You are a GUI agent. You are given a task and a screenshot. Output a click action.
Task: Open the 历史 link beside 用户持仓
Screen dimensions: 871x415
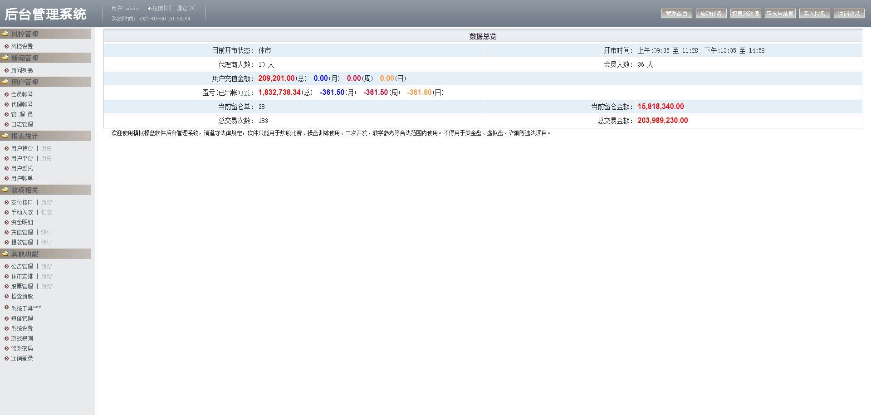coord(46,148)
